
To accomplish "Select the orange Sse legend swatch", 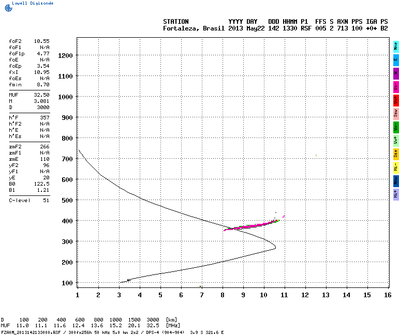I will [x=396, y=154].
